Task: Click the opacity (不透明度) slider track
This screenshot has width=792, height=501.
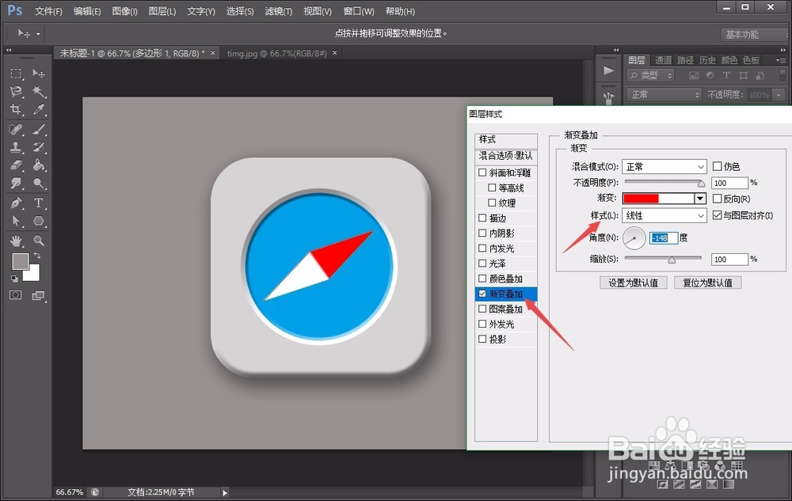Action: click(x=664, y=181)
